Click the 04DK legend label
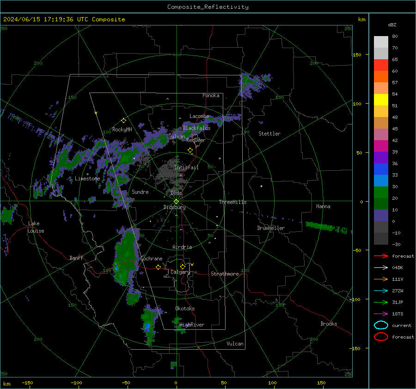Image resolution: width=416 pixels, height=389 pixels. coord(398,268)
